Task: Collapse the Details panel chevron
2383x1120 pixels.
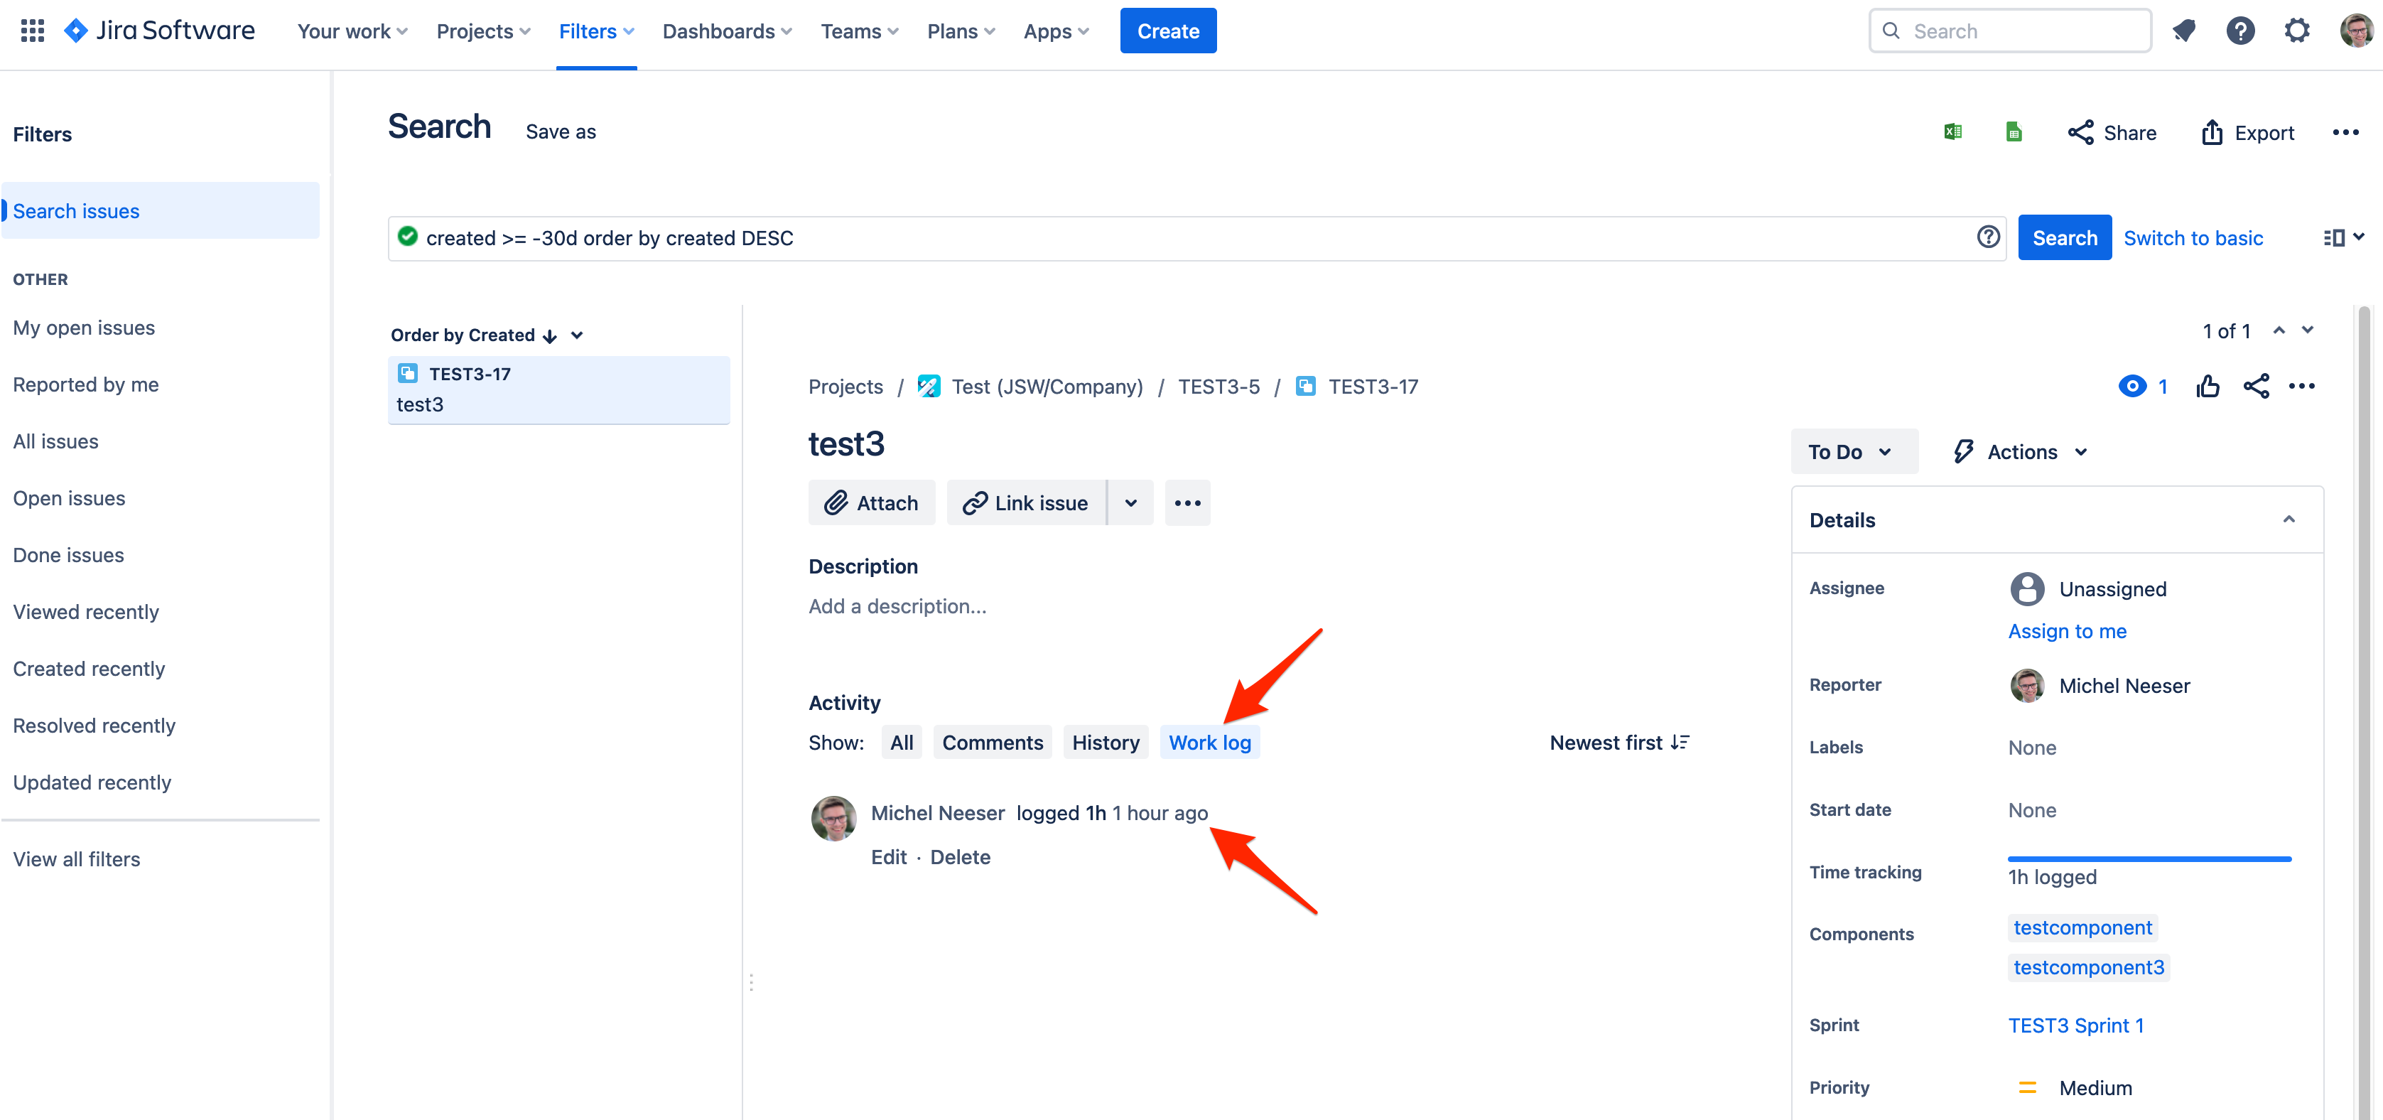Action: click(2289, 519)
